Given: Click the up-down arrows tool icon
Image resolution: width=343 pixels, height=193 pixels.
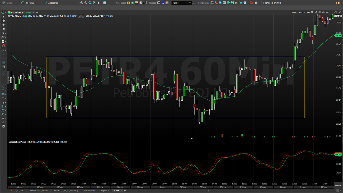Looking at the screenshot, I should click(216, 3).
